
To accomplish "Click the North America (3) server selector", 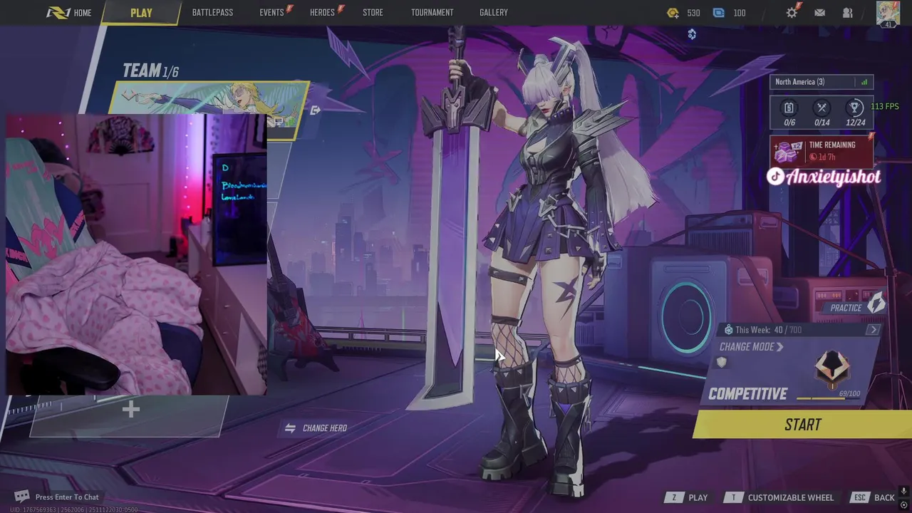I will tap(822, 82).
